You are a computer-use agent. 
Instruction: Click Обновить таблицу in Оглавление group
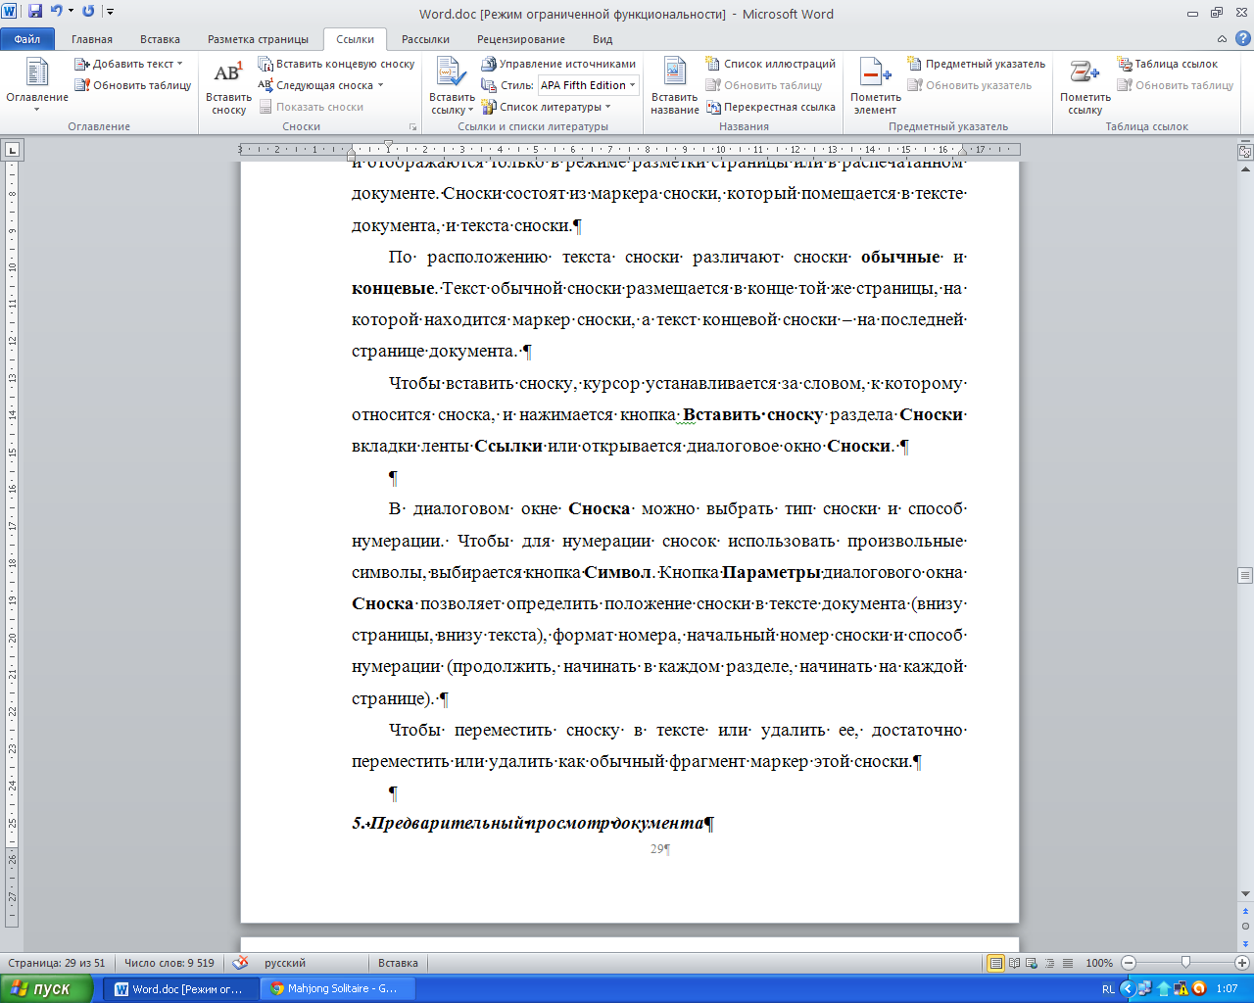point(133,85)
